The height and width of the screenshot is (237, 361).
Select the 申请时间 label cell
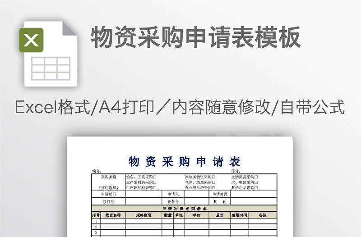point(220,194)
